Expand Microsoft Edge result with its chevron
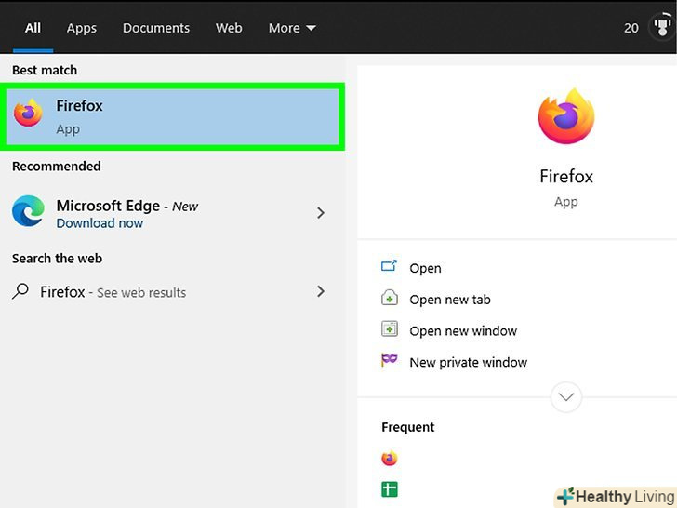This screenshot has height=508, width=677. 321,213
